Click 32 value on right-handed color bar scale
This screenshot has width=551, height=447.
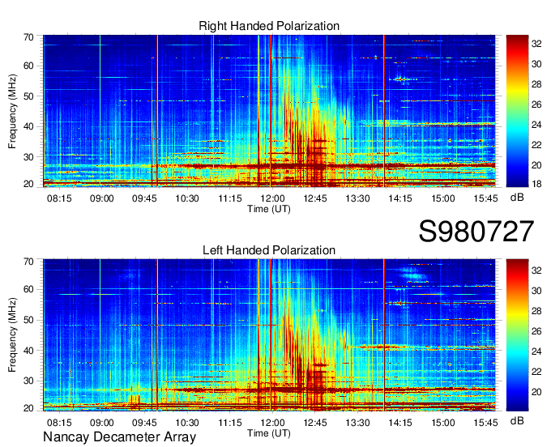coord(536,44)
